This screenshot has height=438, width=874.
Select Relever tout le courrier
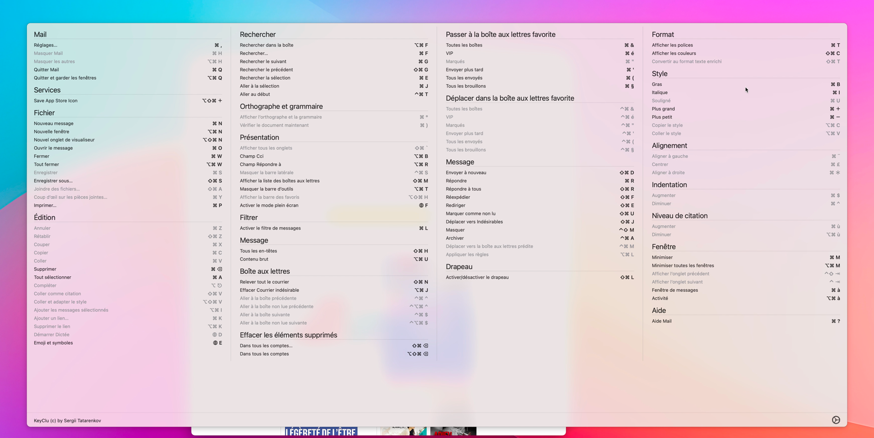pyautogui.click(x=334, y=282)
